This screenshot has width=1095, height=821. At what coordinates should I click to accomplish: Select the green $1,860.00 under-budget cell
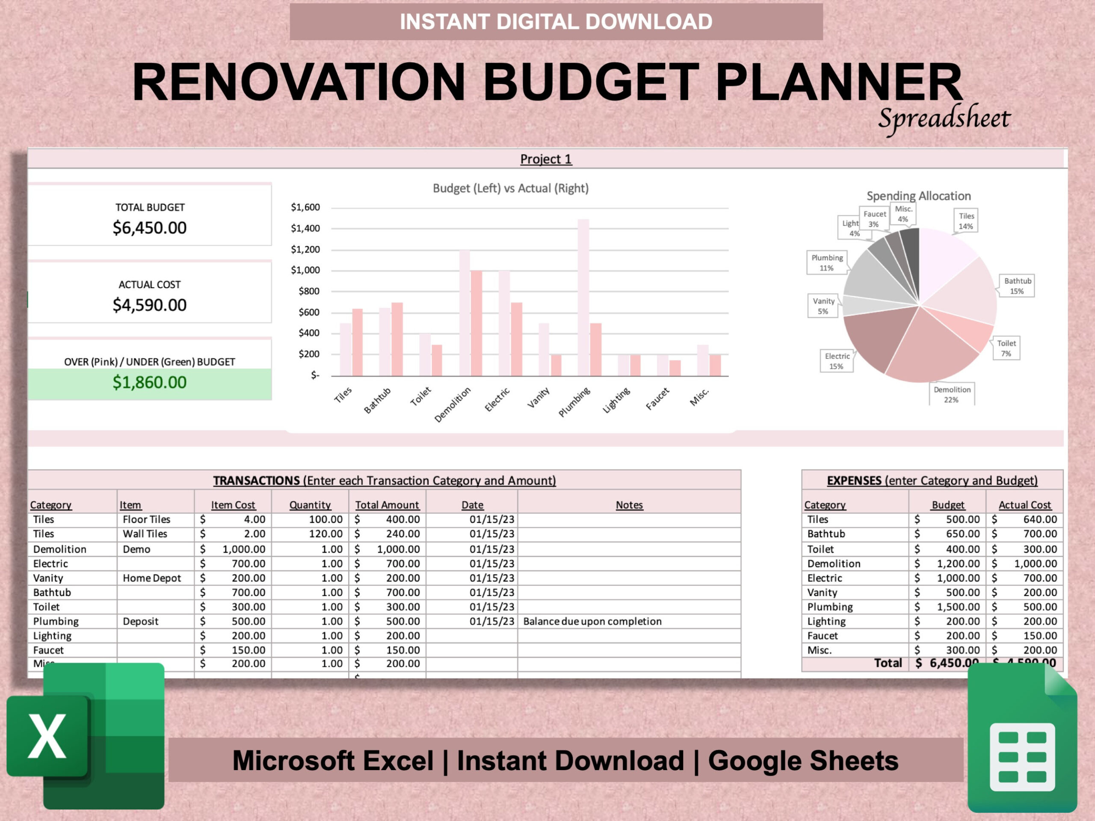[x=150, y=382]
